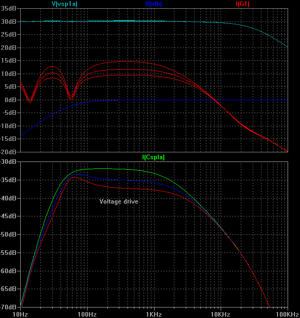Click the -45dB axis label
The height and width of the screenshot is (318, 300).
(x=8, y=216)
